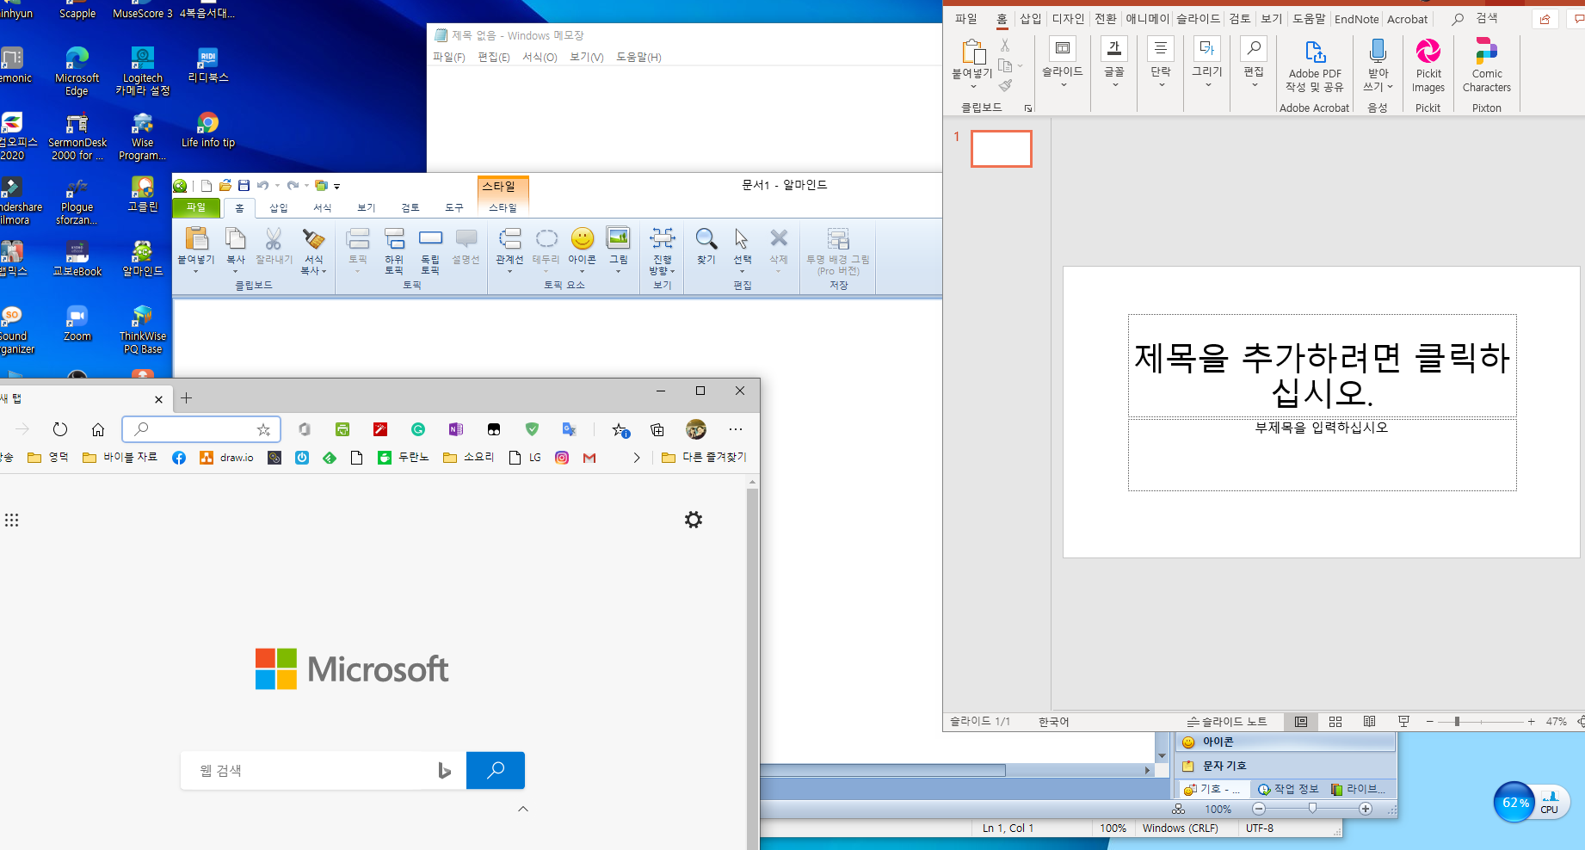Viewport: 1585px width, 850px height.
Task: Open Adobe PDF create and share in PowerPoint
Action: coord(1315,66)
